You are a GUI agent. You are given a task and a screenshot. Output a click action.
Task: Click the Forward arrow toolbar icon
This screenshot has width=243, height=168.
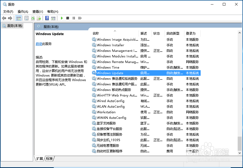tap(10, 18)
